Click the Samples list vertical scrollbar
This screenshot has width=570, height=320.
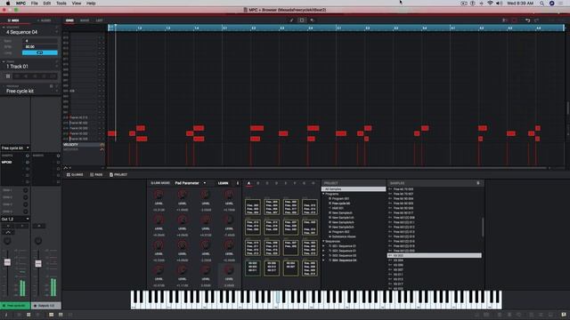coord(483,228)
